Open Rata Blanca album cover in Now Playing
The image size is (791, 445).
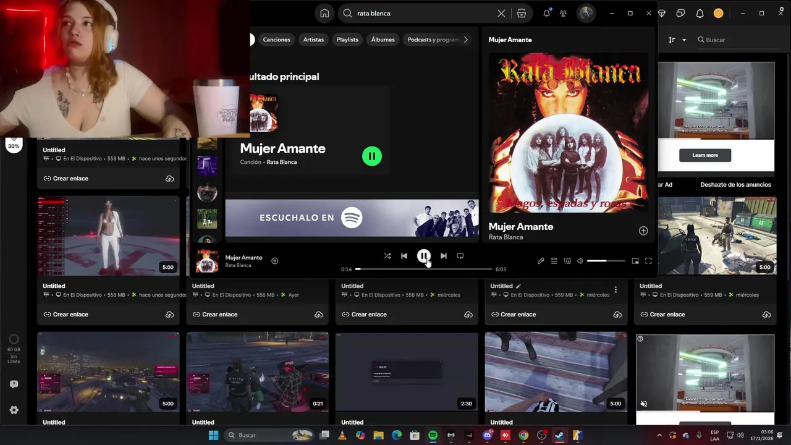click(x=569, y=133)
